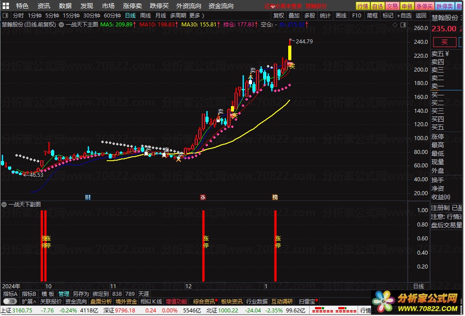The width and height of the screenshot is (465, 316).
Task: Open the 多周期 view
Action: tap(178, 15)
